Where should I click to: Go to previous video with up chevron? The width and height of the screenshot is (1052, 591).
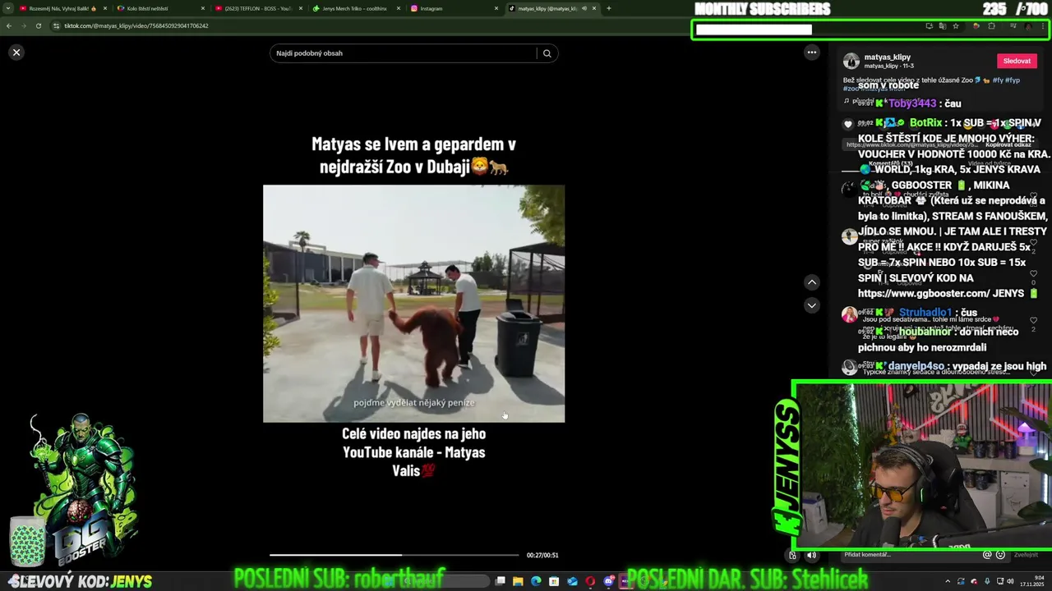pos(812,282)
